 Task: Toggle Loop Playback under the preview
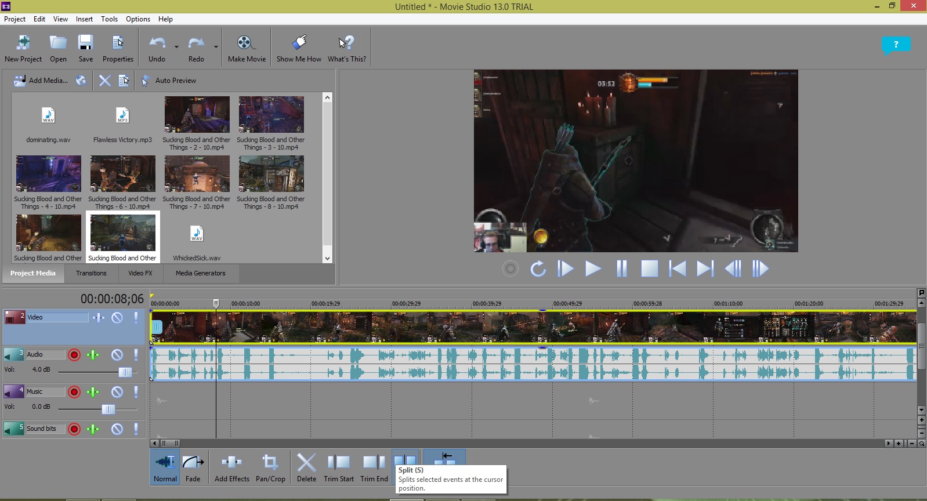click(538, 268)
